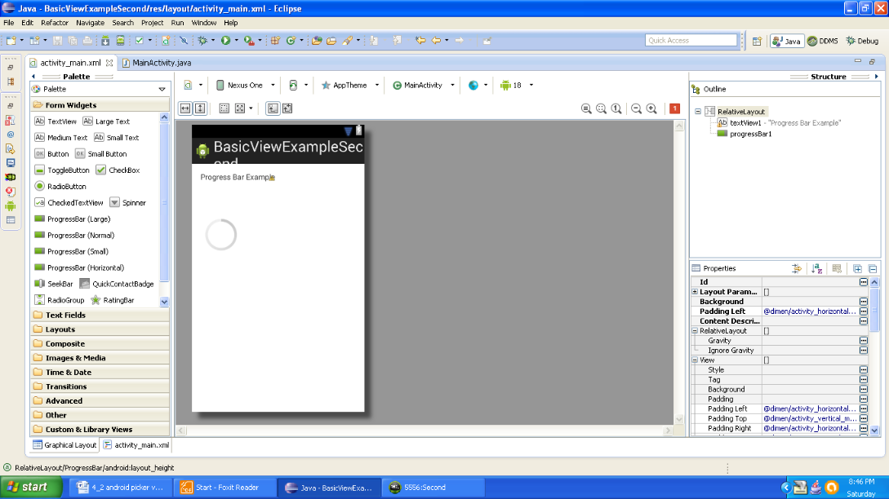This screenshot has height=499, width=889.
Task: Click palette vertical scrollbar down arrow
Action: 164,302
